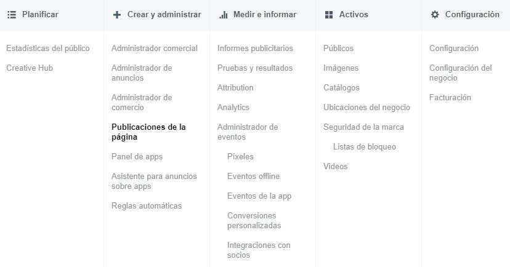Open Públicos in Activos
The image size is (510, 267).
338,49
